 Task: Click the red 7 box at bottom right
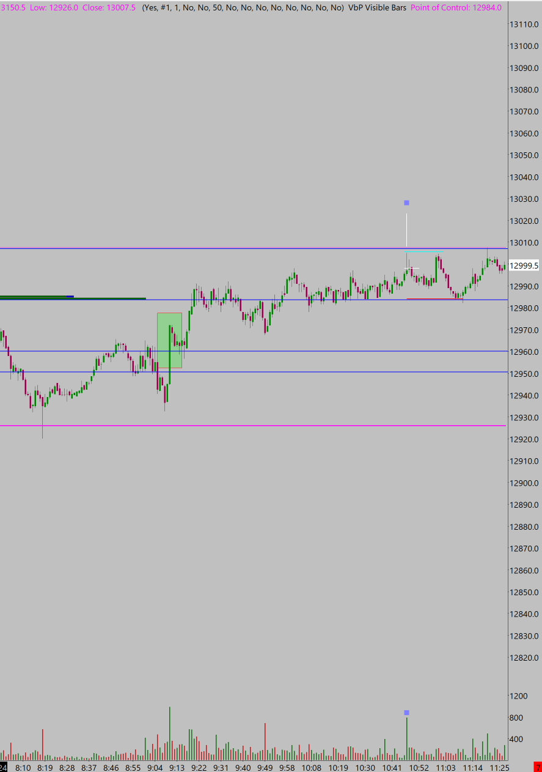pyautogui.click(x=537, y=767)
